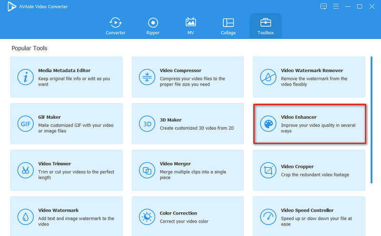
Task: Click the AVAide Video Converter logo icon
Action: click(11, 7)
